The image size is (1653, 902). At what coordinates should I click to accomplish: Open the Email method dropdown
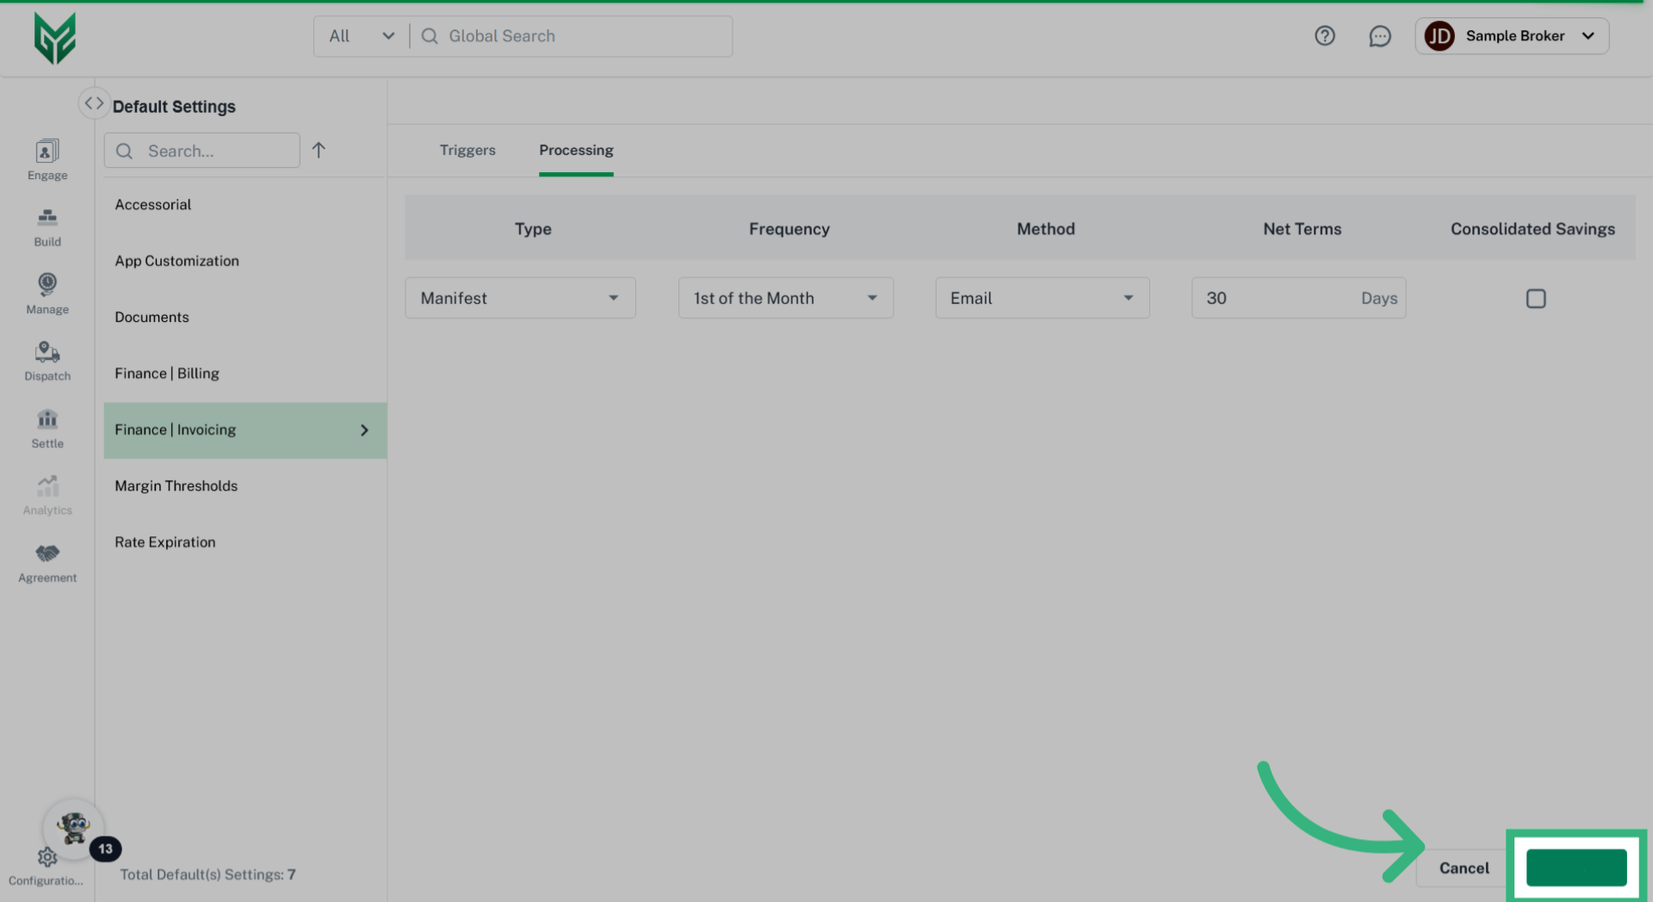click(x=1043, y=298)
